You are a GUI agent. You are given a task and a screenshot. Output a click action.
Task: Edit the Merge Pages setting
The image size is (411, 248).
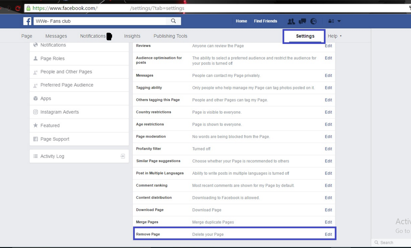(x=328, y=222)
